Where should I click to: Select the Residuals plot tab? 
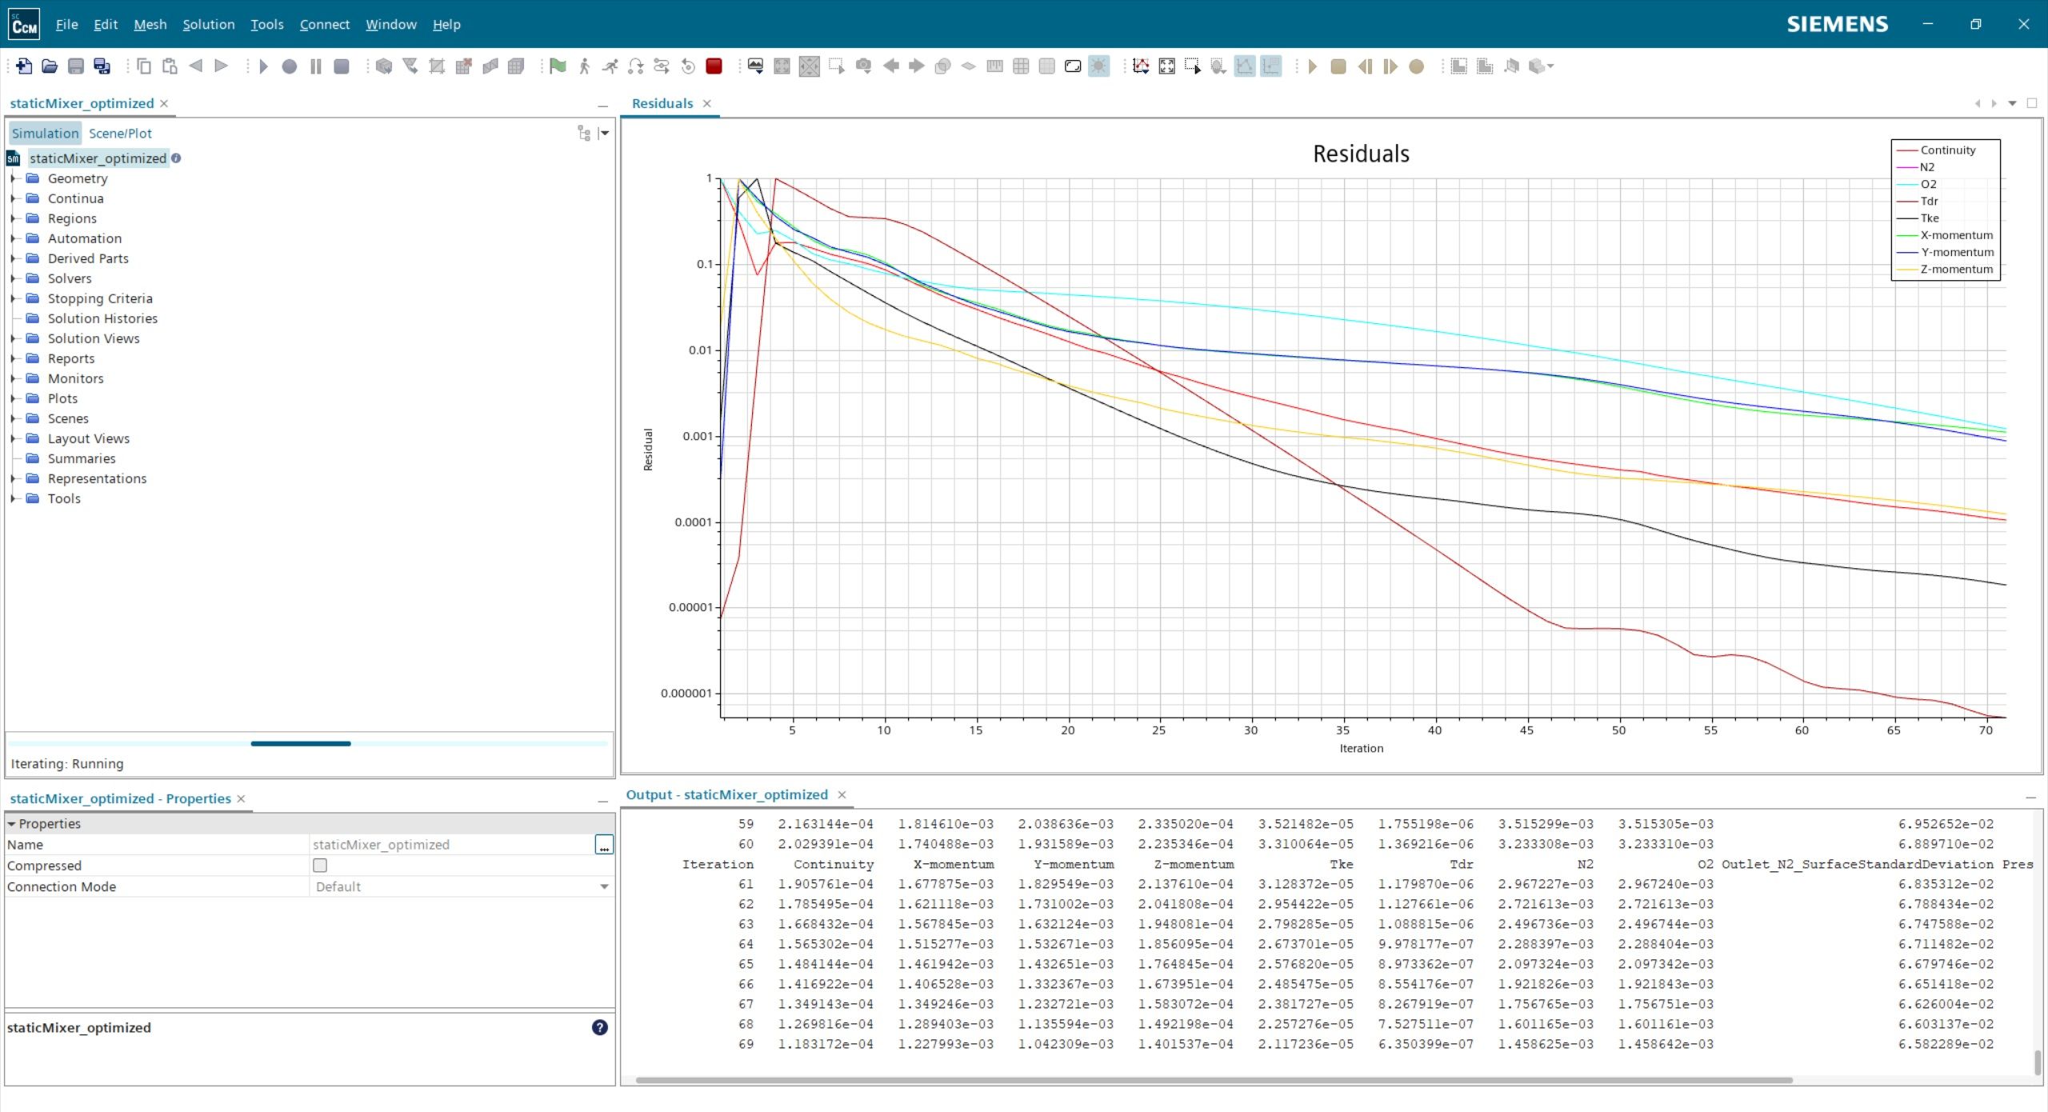(x=662, y=103)
